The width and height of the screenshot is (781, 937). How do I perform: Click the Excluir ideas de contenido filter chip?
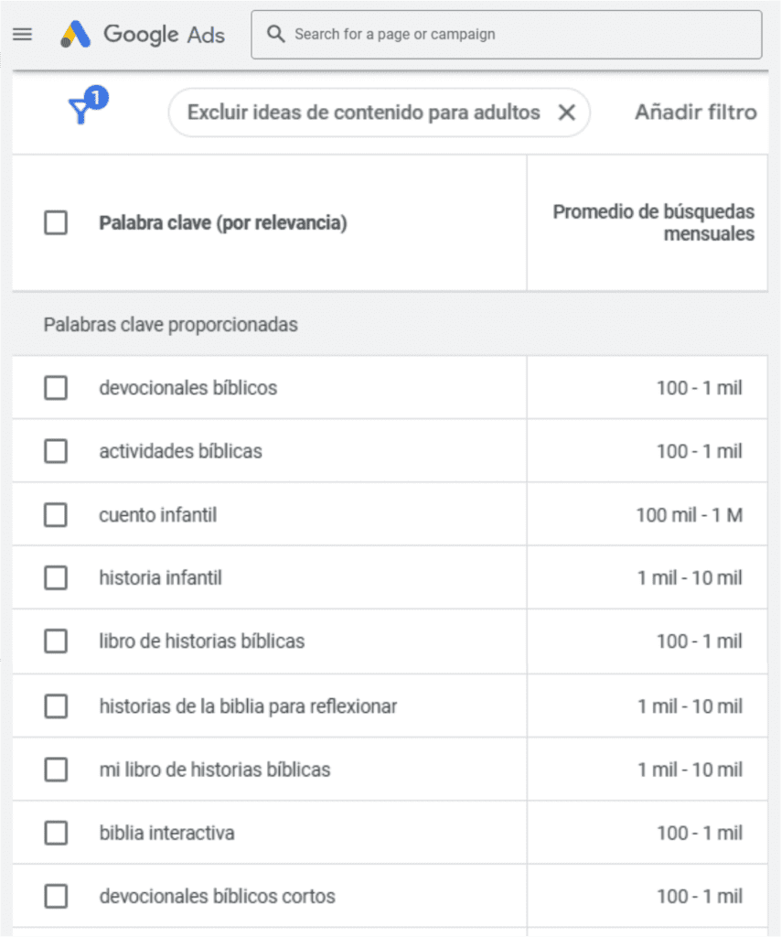tap(363, 113)
